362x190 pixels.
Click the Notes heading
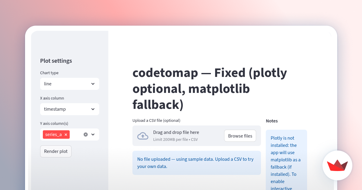271,121
